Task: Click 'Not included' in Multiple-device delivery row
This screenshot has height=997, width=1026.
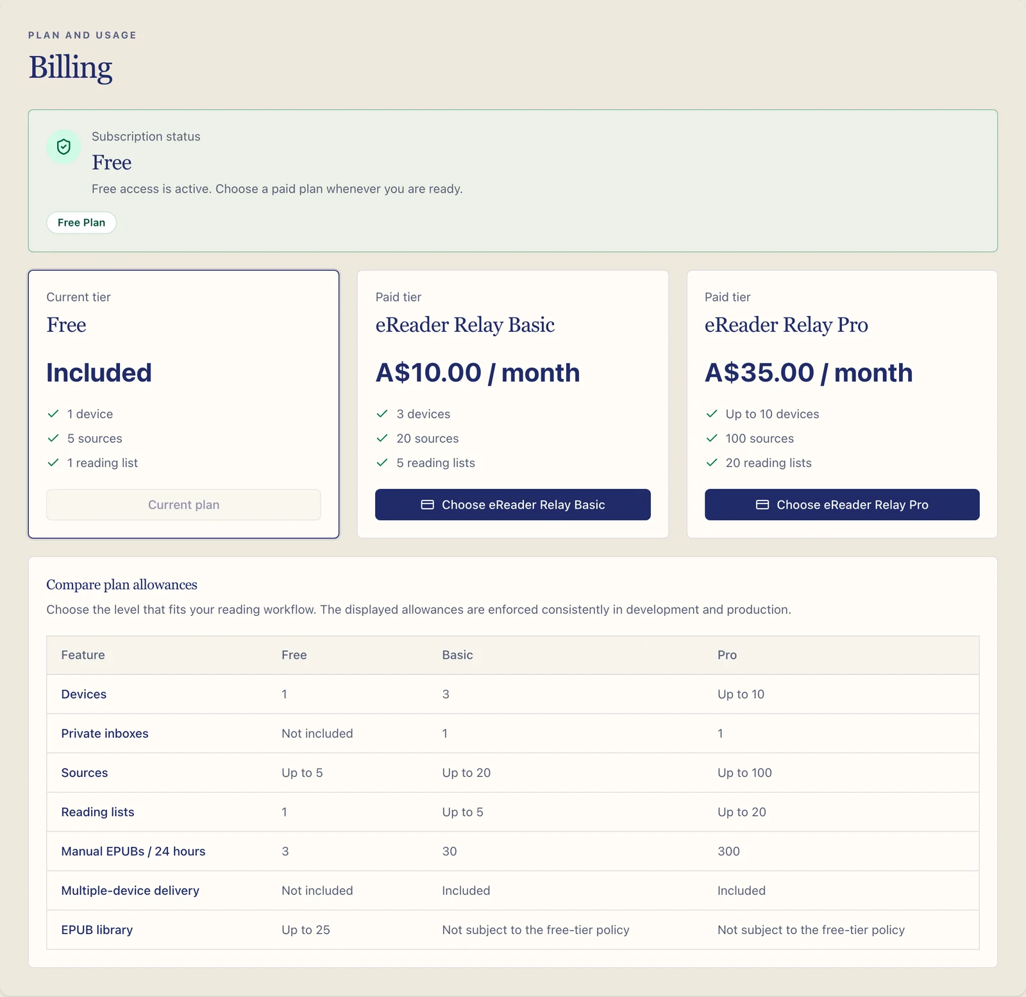Action: tap(317, 890)
